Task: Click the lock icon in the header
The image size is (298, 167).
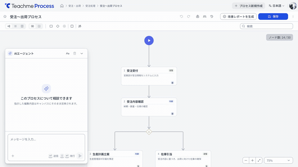Action: [198, 16]
